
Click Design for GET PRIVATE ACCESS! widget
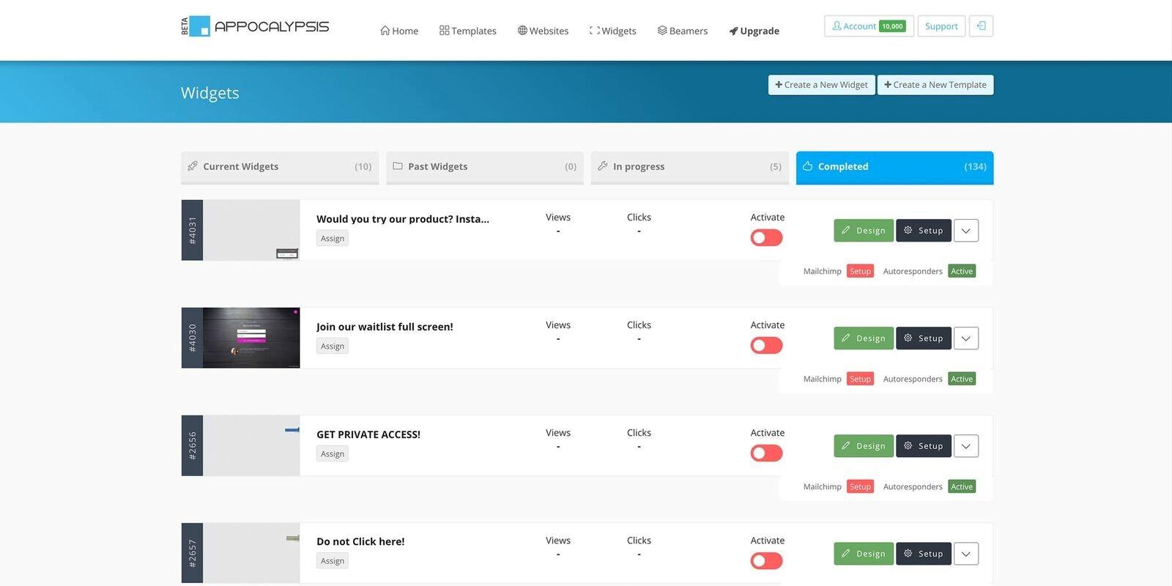point(864,446)
